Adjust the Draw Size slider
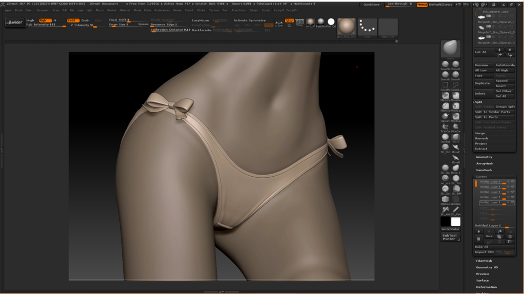524x294 pixels. (x=122, y=25)
